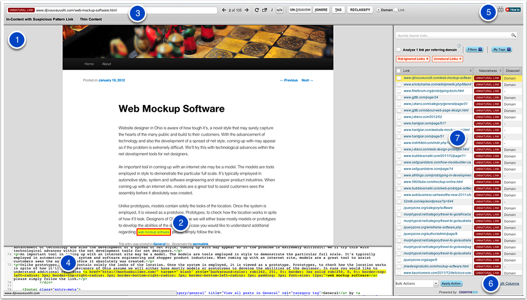Open jqueryzone.org/wireframe-software.php link row

[432, 227]
